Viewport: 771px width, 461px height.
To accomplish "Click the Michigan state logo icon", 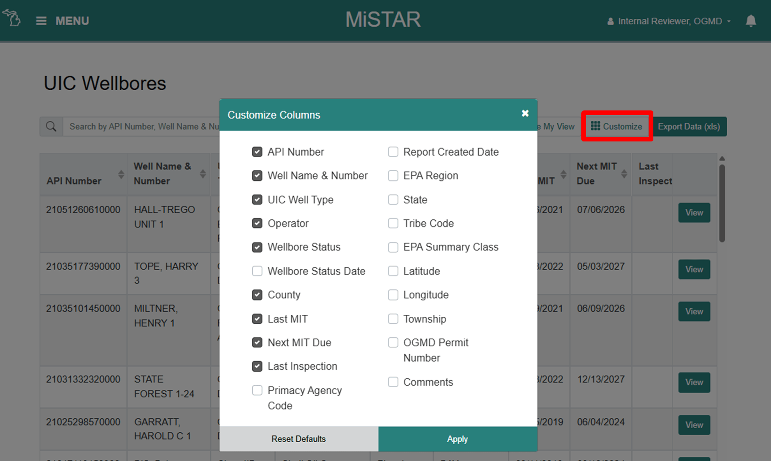I will [x=12, y=18].
